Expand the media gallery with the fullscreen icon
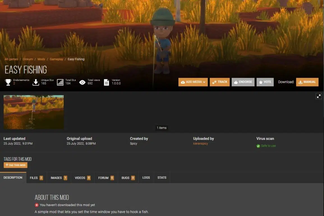 point(319,96)
